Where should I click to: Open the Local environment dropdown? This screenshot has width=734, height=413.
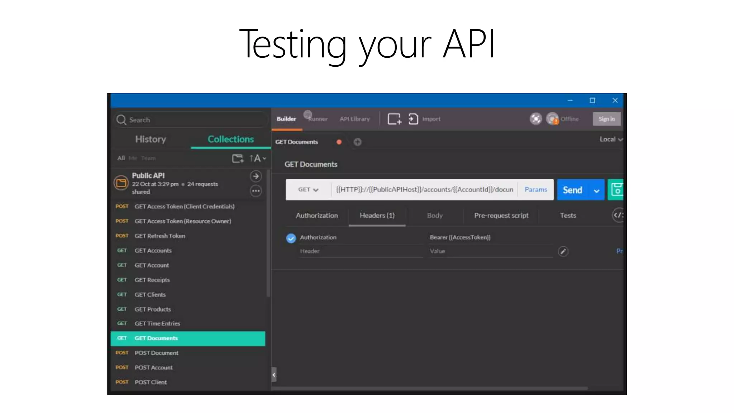point(611,139)
